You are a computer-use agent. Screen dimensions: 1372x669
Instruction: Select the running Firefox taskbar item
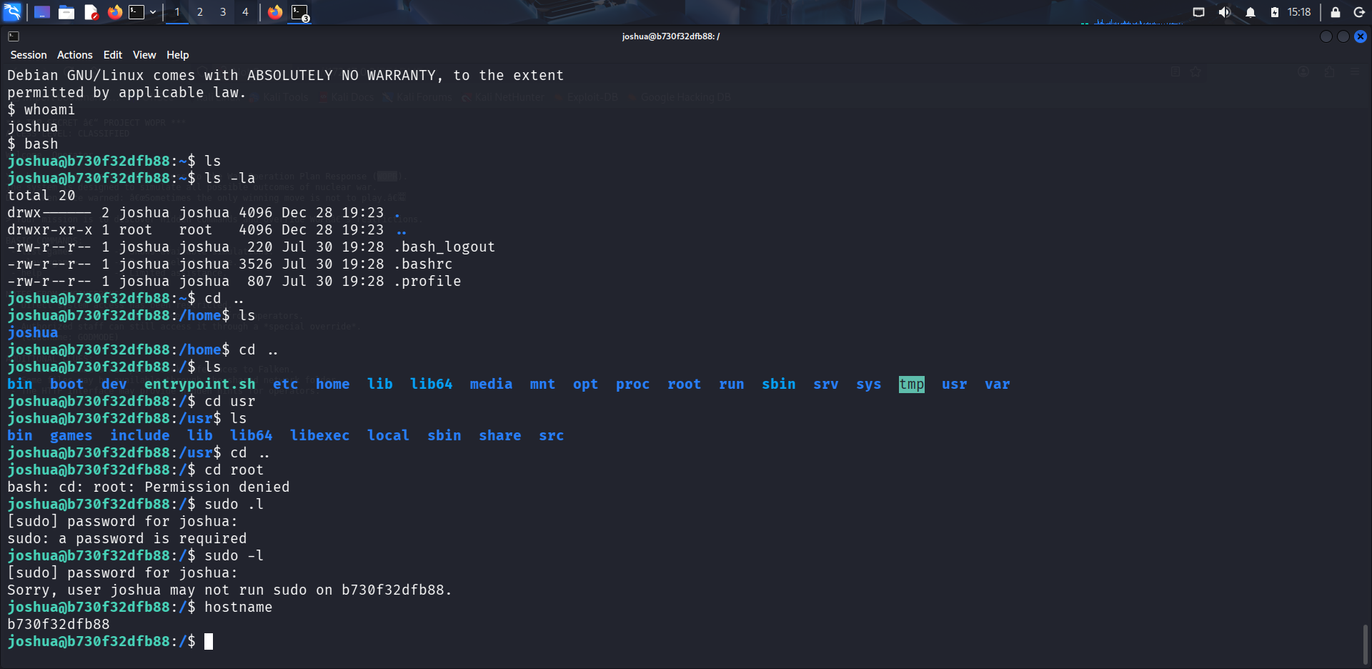275,12
